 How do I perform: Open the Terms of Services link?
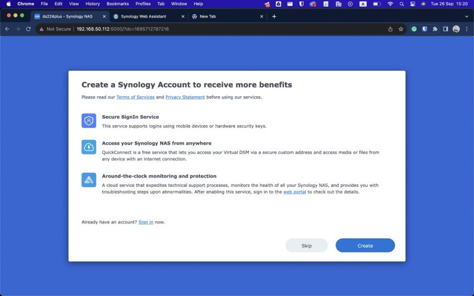[x=136, y=97]
